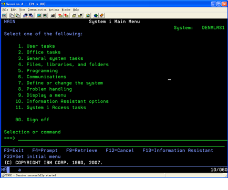Click the MA indicator in operator area
Viewport: 228px width, 190px height.
4,170
